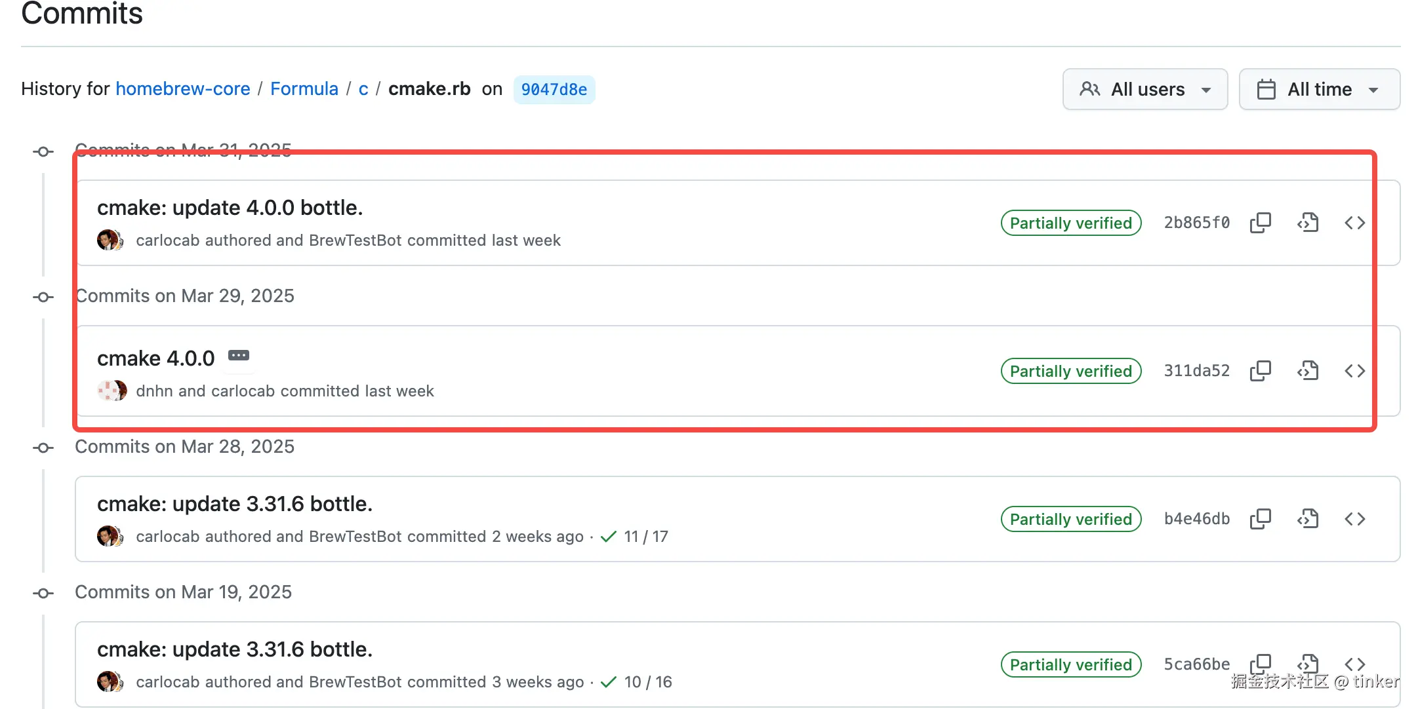Viewport: 1418px width, 709px height.
Task: Browse repository at commit 2b865f0
Action: click(x=1354, y=223)
